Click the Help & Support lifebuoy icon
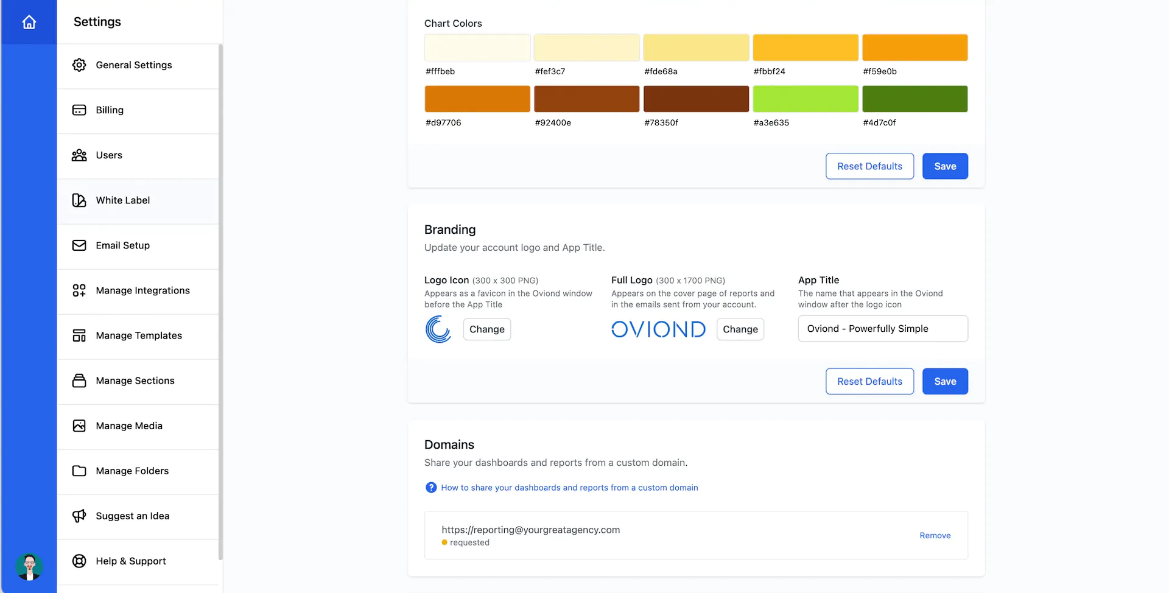 click(x=79, y=561)
